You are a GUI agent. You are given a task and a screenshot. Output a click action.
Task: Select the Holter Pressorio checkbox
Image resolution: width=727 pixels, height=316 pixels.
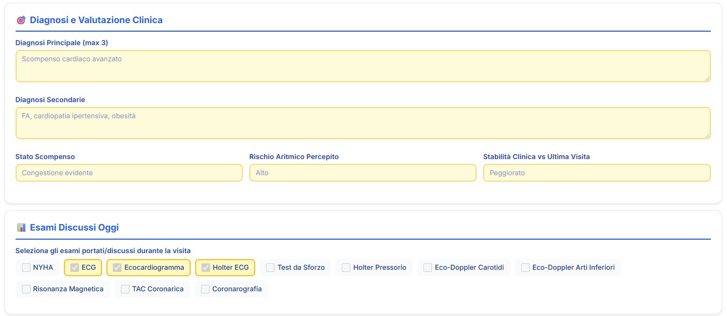tap(346, 268)
